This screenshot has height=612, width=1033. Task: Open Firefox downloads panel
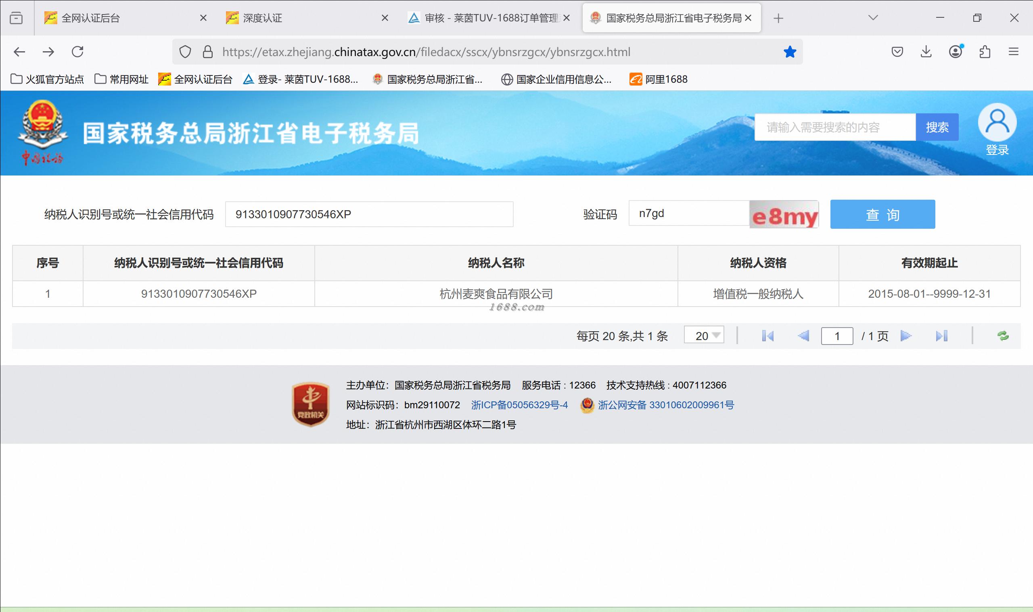point(926,52)
